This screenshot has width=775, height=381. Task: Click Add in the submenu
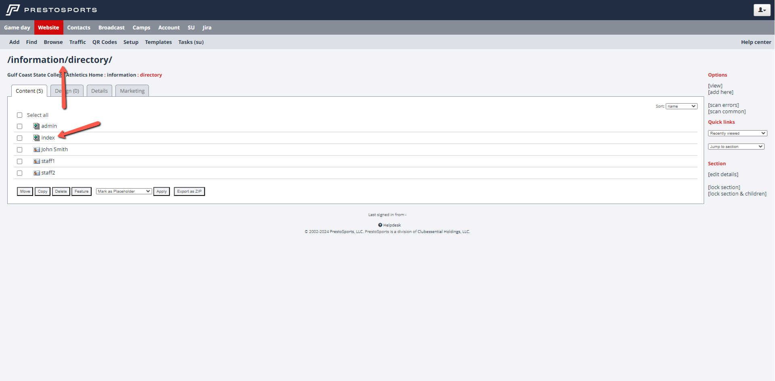pyautogui.click(x=15, y=42)
